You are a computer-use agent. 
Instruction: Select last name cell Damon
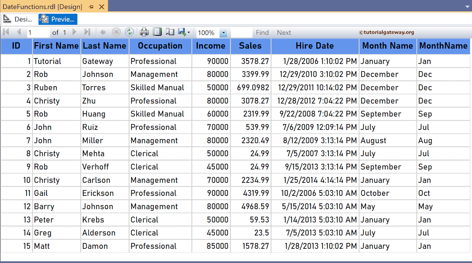(105, 246)
